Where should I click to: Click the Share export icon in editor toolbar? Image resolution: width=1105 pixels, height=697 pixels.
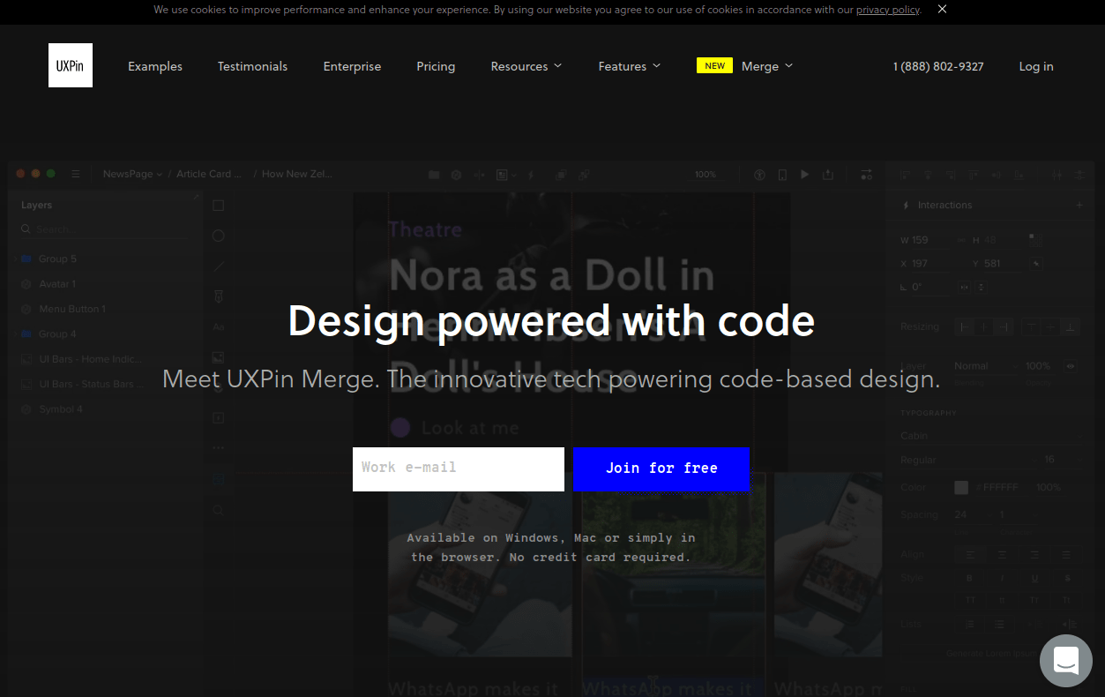pyautogui.click(x=827, y=175)
